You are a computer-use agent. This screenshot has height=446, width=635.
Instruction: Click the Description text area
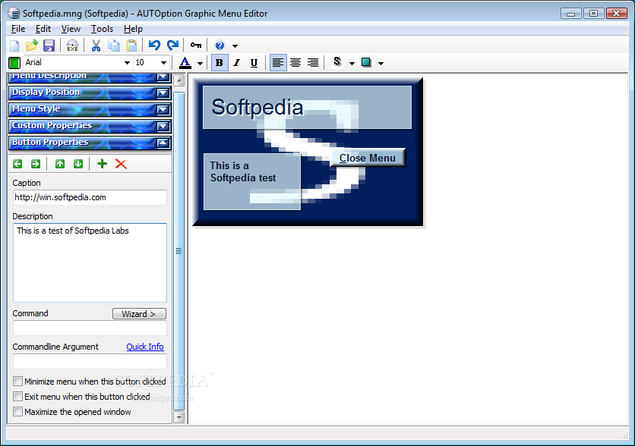[90, 262]
